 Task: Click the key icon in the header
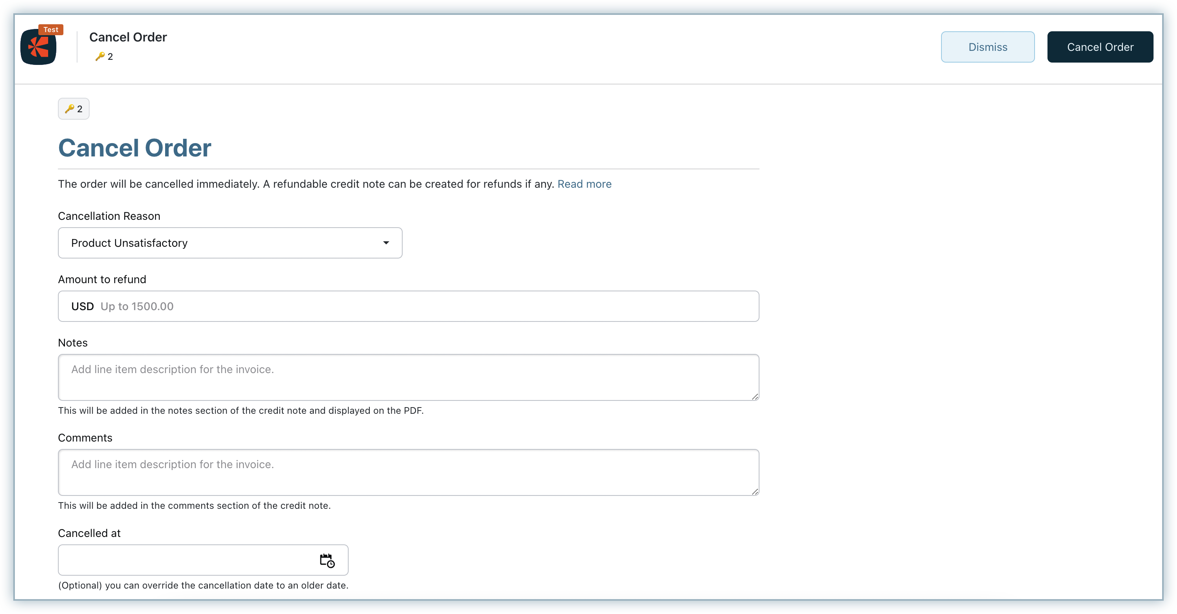coord(100,56)
